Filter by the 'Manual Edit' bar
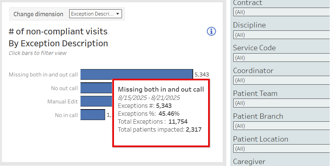333x166 pixels. (x=96, y=102)
